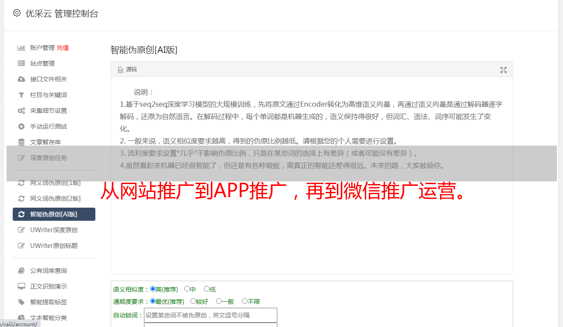
Task: Select 低 for 语义相似度
Action: click(x=206, y=289)
